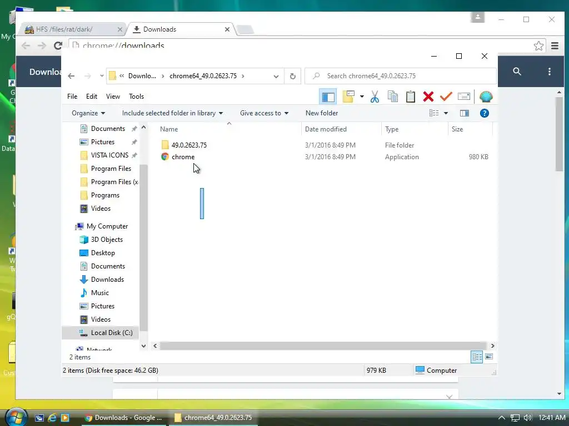Open the Programs folder in sidebar
Viewport: 569px width, 426px height.
105,195
